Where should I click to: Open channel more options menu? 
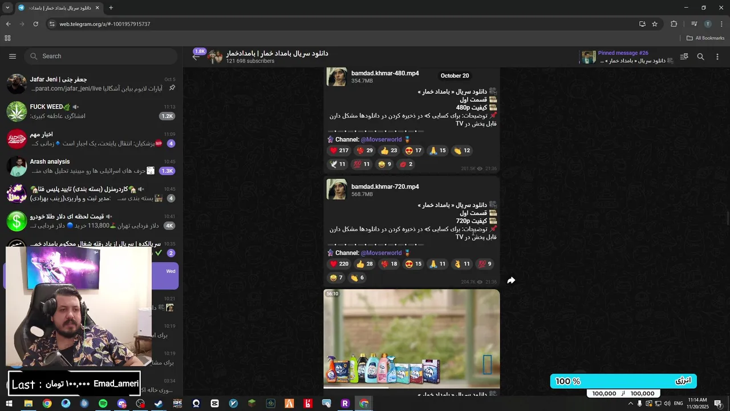coord(717,57)
